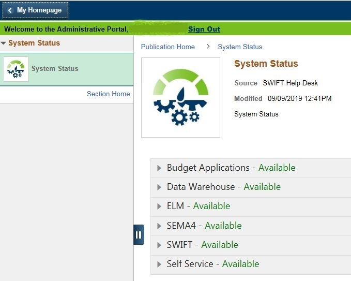The image size is (351, 281).
Task: Expand the ELM status arrow
Action: tap(159, 206)
